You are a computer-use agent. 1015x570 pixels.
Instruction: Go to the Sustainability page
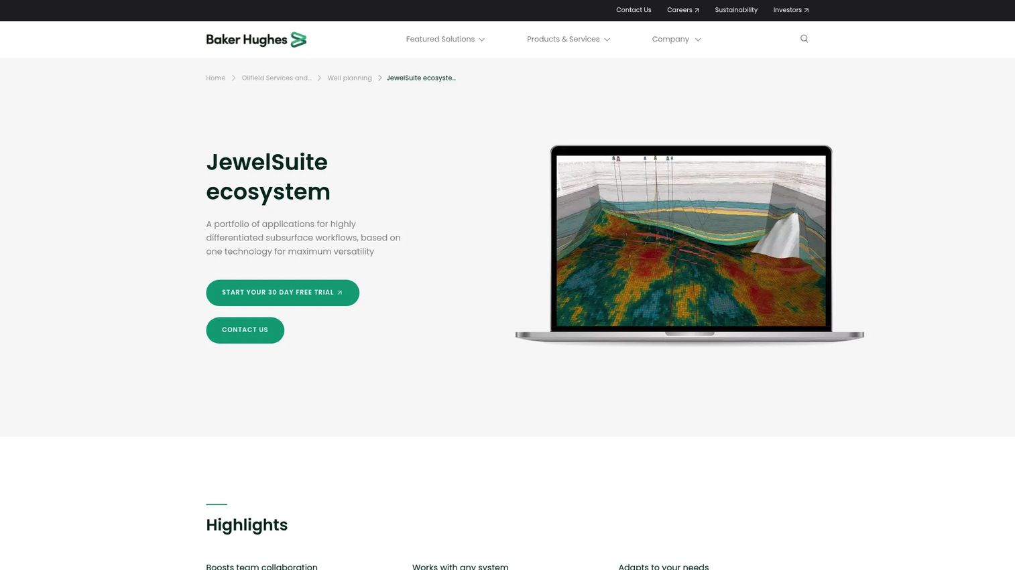point(736,10)
